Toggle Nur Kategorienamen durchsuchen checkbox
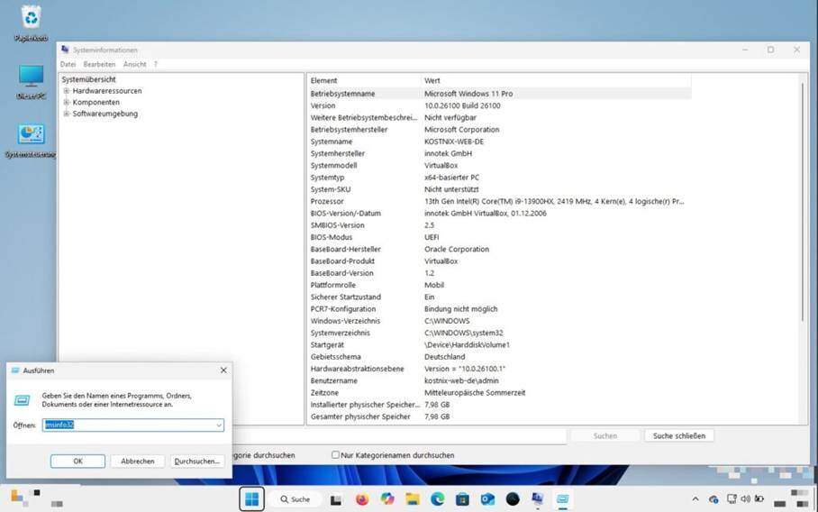The image size is (818, 512). click(335, 455)
